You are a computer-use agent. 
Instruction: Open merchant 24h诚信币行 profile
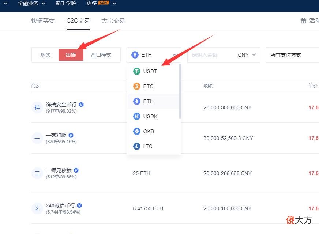[x=60, y=205]
